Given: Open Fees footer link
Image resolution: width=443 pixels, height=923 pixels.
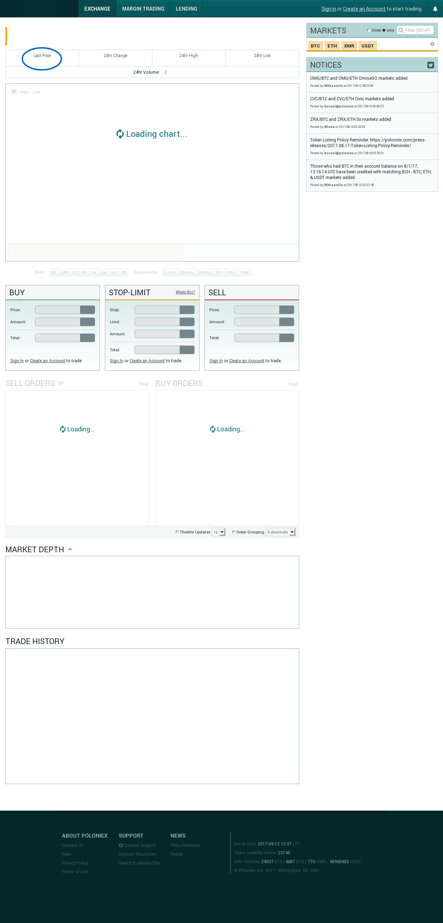Looking at the screenshot, I should (x=66, y=854).
